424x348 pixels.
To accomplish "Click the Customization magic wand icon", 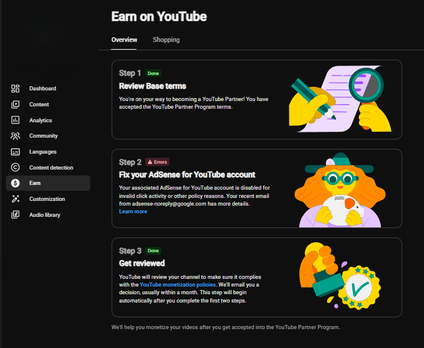I will click(15, 199).
